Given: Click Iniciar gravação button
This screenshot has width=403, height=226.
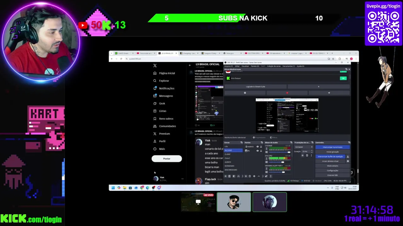Looking at the screenshot, I should pyautogui.click(x=333, y=152).
